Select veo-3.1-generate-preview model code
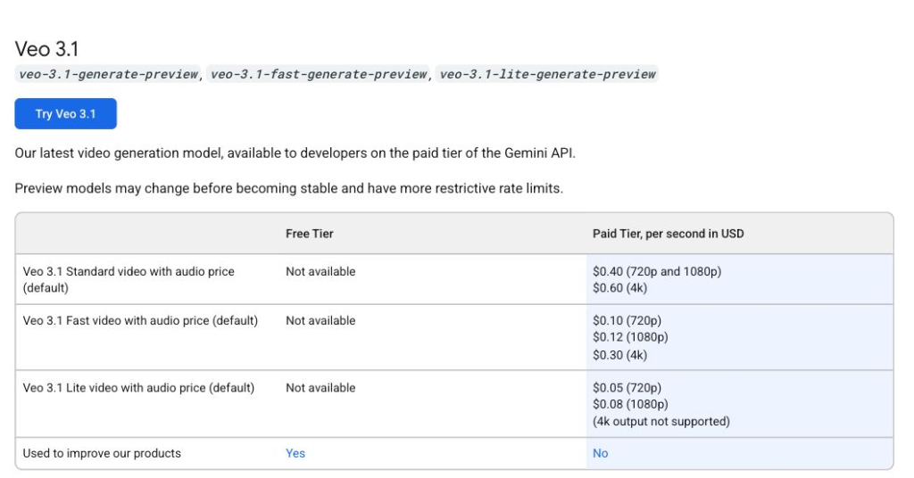Screen dimensions: 914x478 pyautogui.click(x=108, y=74)
